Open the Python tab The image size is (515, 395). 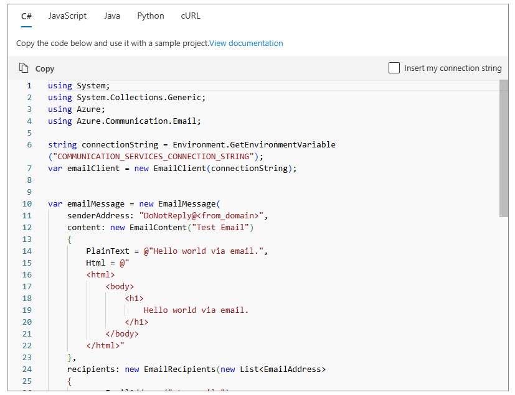coord(151,16)
